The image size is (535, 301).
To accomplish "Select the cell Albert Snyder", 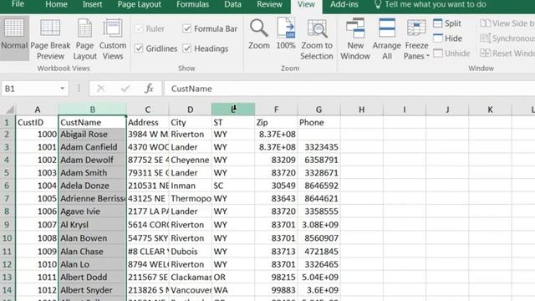I will 92,290.
